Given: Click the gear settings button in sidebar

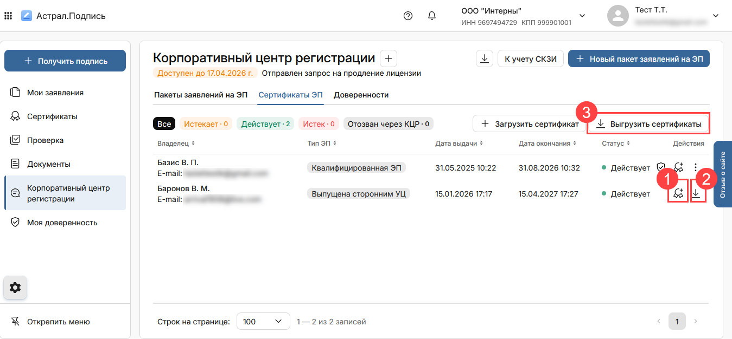Looking at the screenshot, I should click(15, 288).
